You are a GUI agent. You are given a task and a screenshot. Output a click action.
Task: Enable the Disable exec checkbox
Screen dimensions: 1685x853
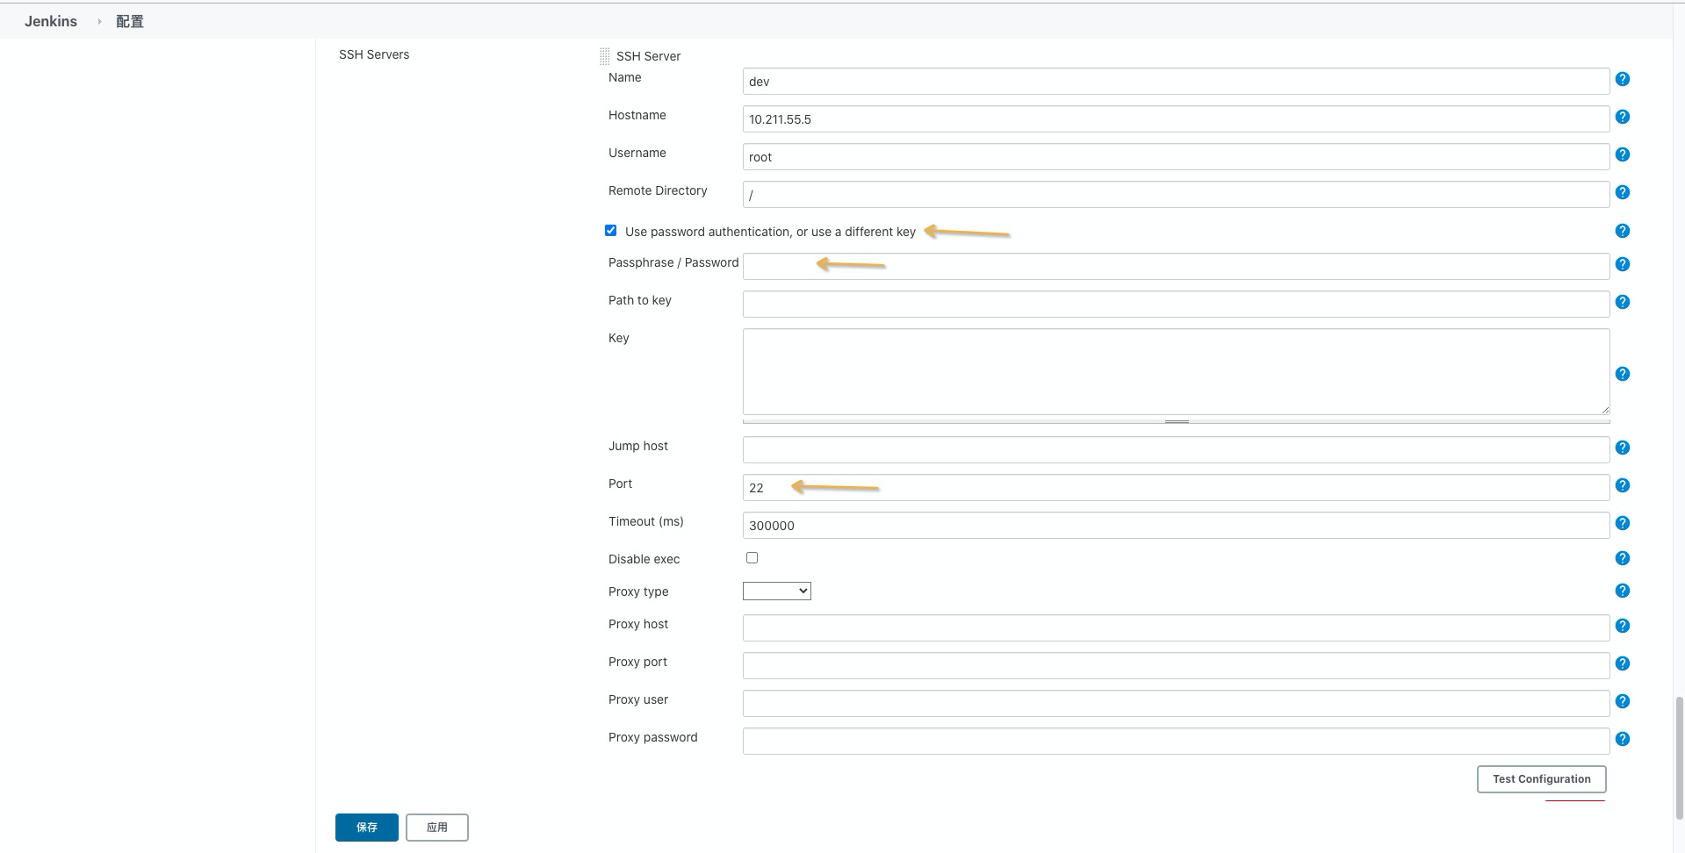click(752, 558)
